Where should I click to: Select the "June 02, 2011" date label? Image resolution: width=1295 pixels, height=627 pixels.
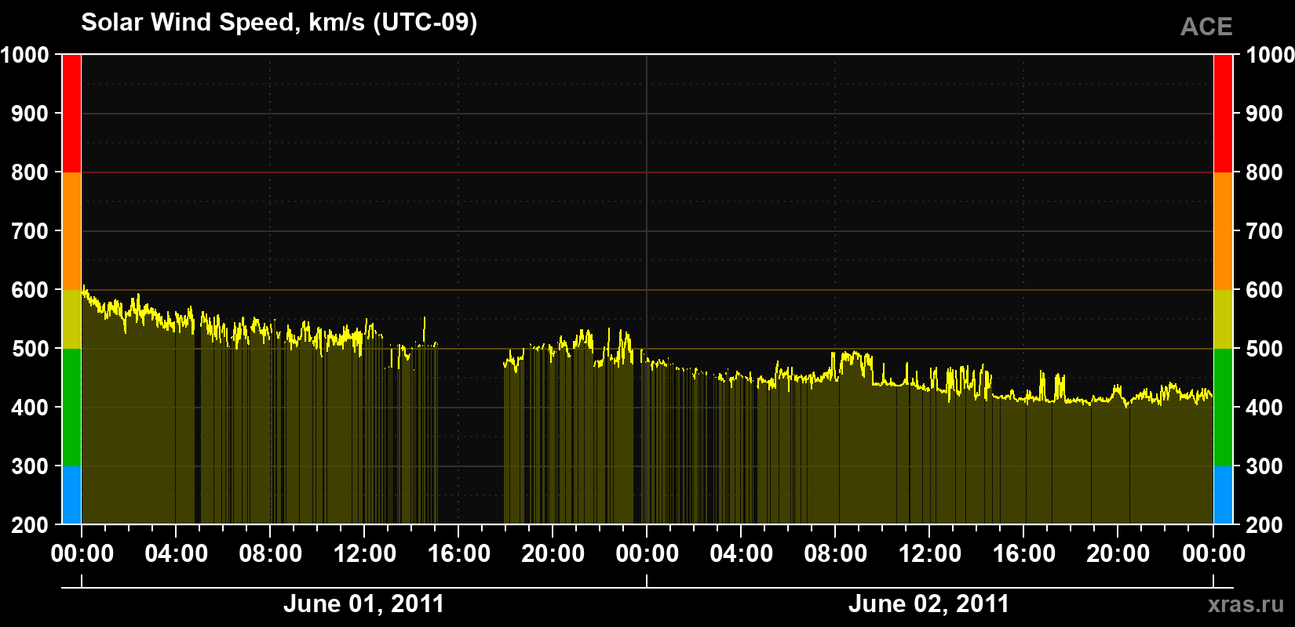[x=928, y=603]
